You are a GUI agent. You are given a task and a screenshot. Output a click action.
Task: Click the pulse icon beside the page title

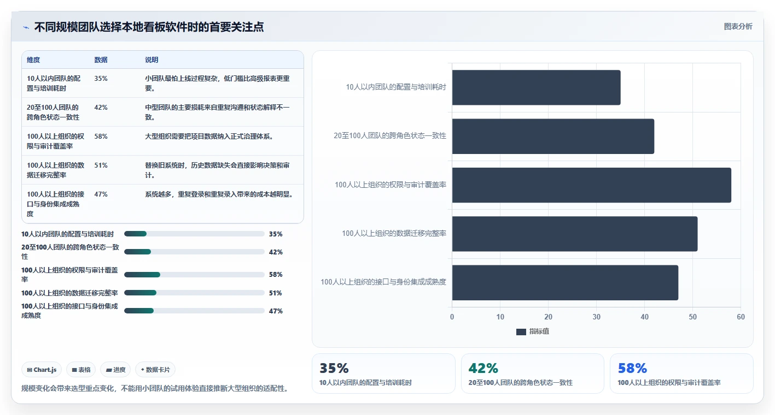tap(26, 27)
